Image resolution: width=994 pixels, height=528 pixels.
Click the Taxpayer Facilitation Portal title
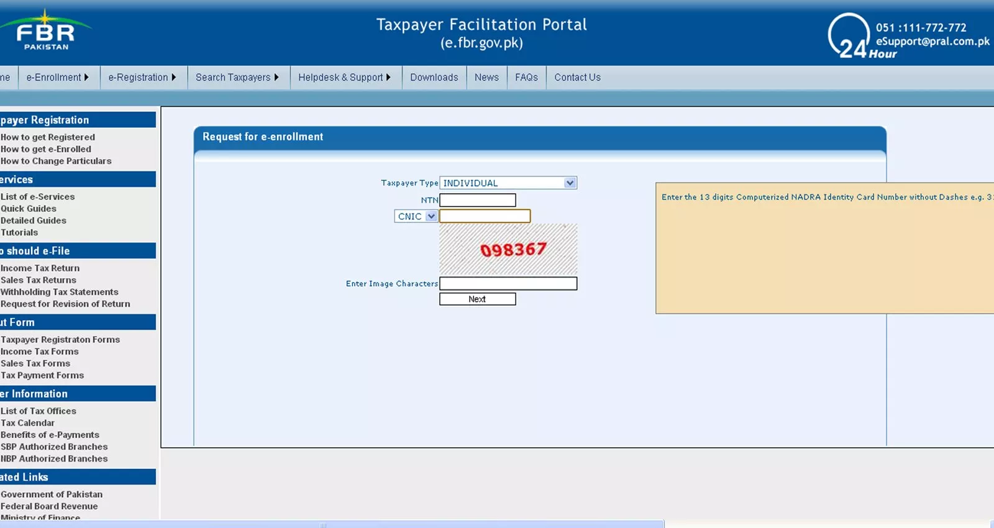[481, 25]
